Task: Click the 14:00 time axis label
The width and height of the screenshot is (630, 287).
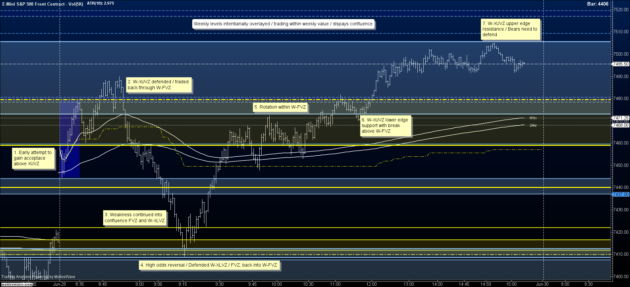Action: click(437, 284)
